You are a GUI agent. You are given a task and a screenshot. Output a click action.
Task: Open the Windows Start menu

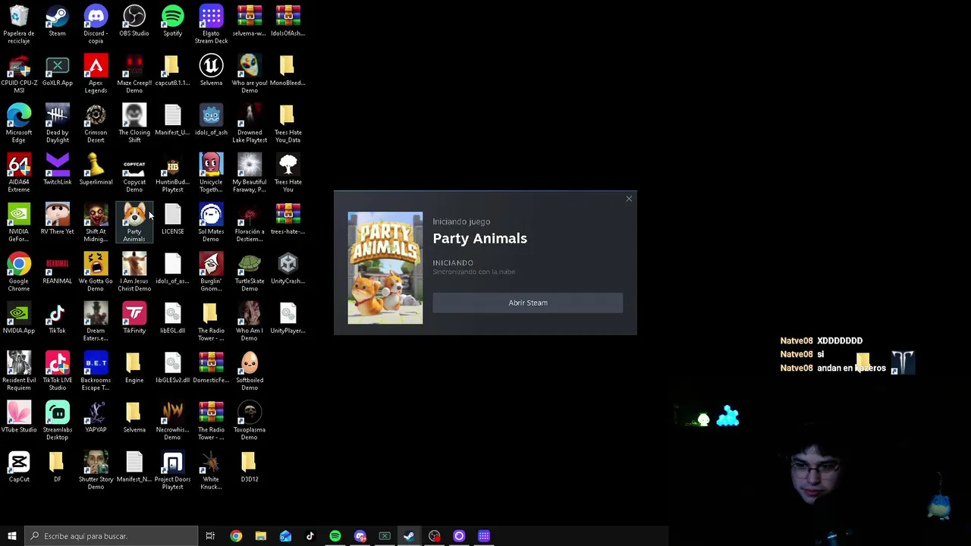[11, 536]
